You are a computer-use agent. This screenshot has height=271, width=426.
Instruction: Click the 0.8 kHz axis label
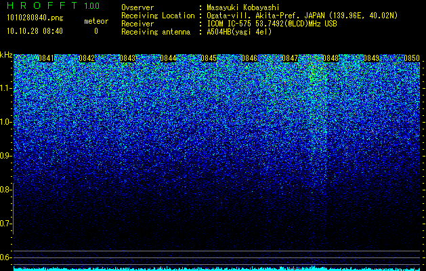(5, 190)
